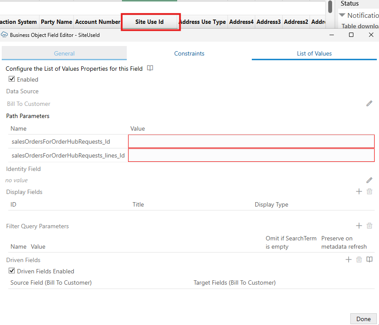Edit the Data Source using its pencil icon
Screen dimensions: 379x325
click(369, 103)
